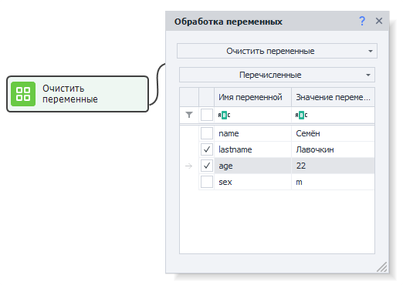403x285 pixels.
Task: Sort by the Имя переменной column header
Action: (x=252, y=97)
